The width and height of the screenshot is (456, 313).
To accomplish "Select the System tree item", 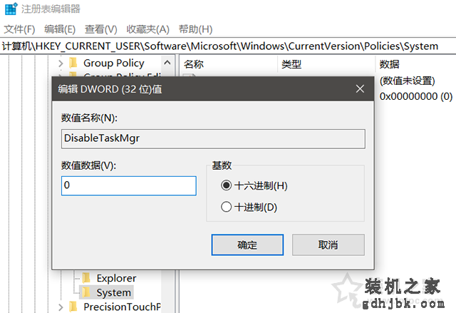I will [x=114, y=292].
